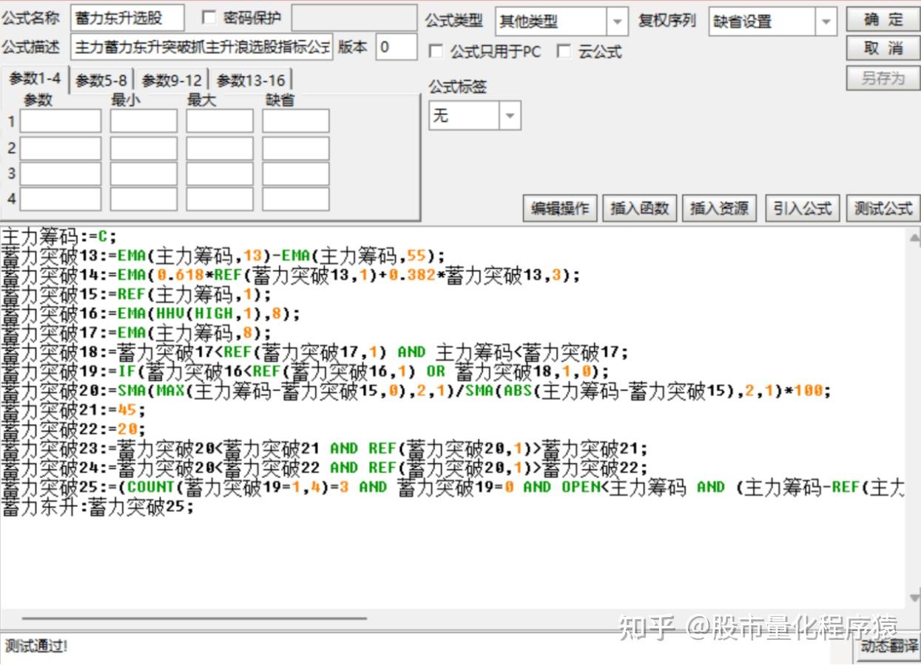Click the 另存为 save-as button
Screen dimensions: 921x665
(883, 78)
